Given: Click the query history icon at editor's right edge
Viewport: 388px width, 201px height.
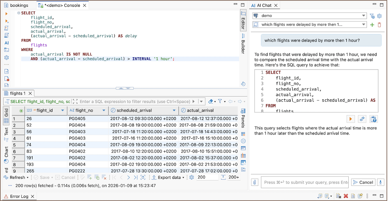Looking at the screenshot, I should 243,84.
